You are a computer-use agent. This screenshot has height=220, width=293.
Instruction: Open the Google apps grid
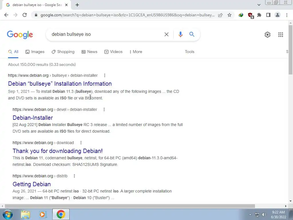tap(281, 35)
